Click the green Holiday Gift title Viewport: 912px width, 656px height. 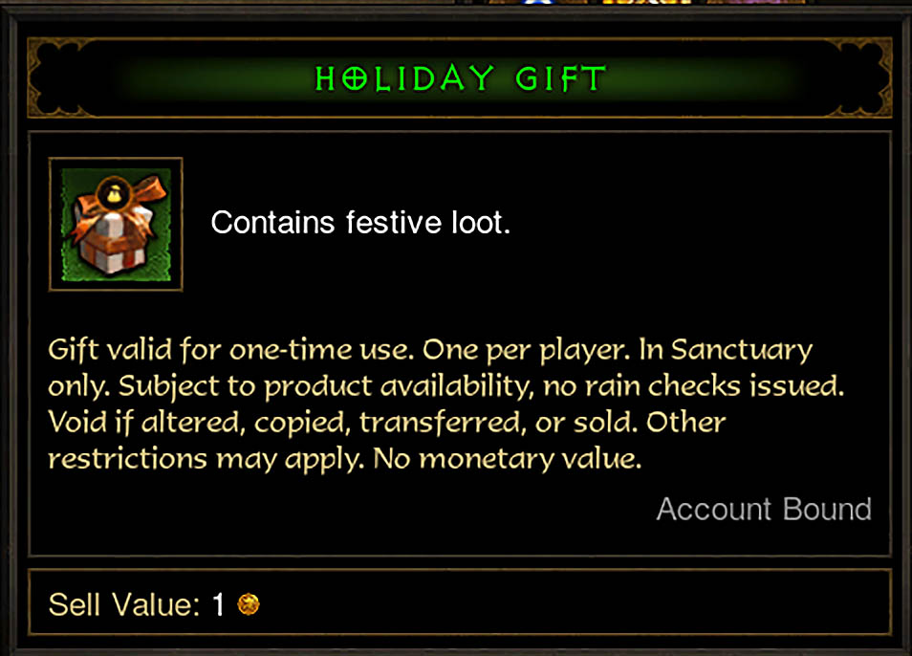point(460,77)
